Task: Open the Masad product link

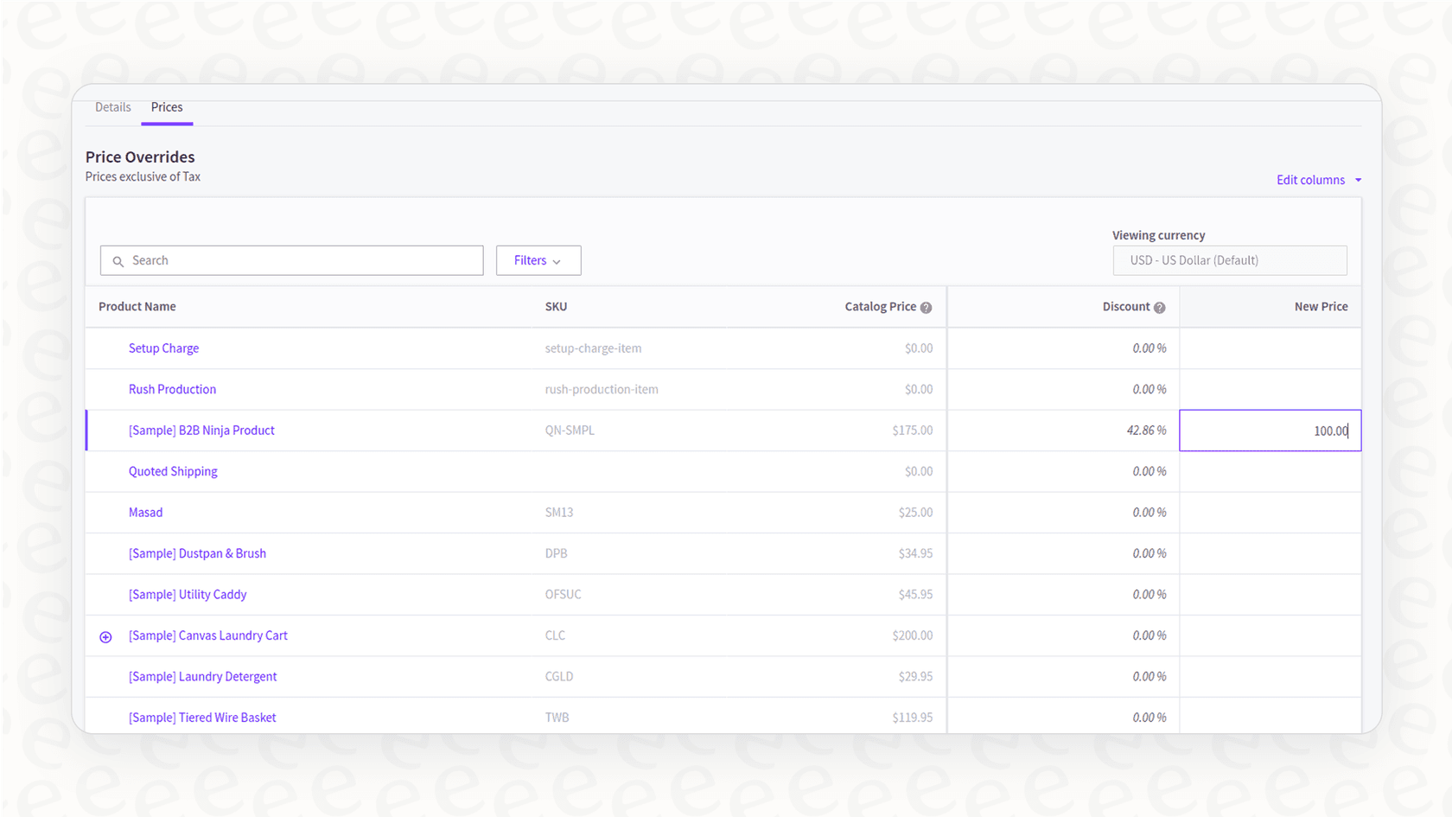Action: click(145, 512)
